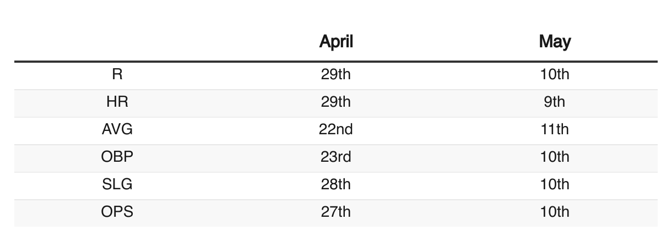Click the 11th value for AVG

(x=555, y=130)
